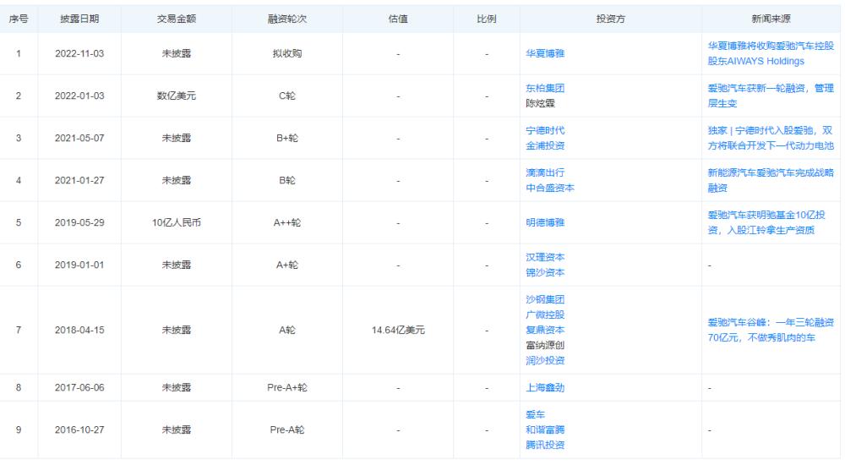Open investor link 腾讯投资
The width and height of the screenshot is (845, 465).
pos(545,445)
